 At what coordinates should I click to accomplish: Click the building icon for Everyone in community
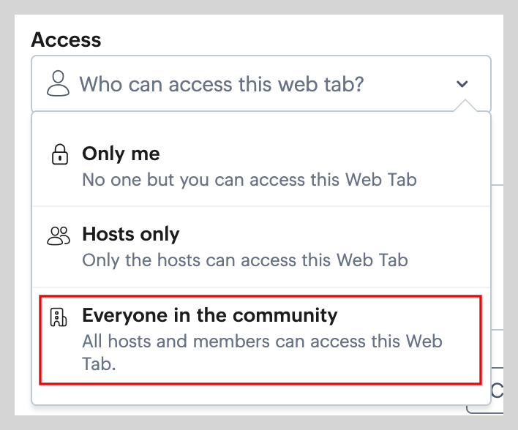click(59, 317)
